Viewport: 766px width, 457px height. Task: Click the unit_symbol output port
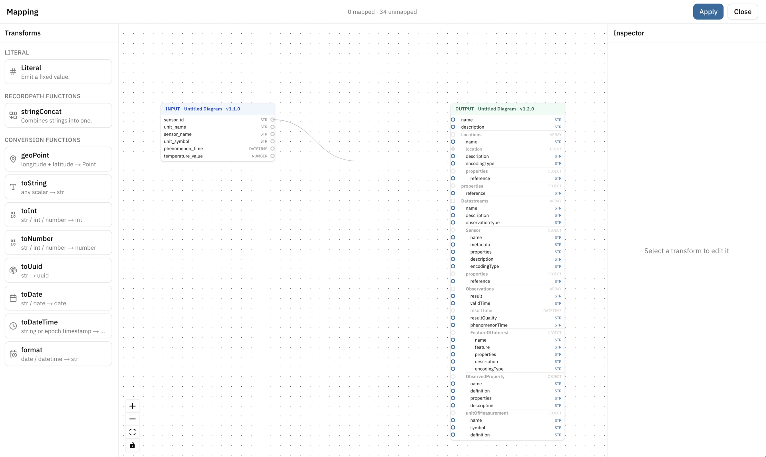(x=273, y=141)
